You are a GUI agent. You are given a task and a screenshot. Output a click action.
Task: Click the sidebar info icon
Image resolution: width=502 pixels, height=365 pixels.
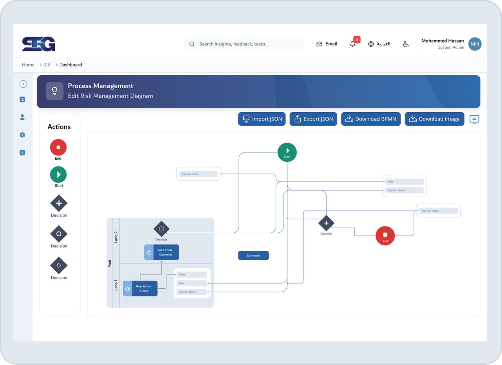click(22, 152)
